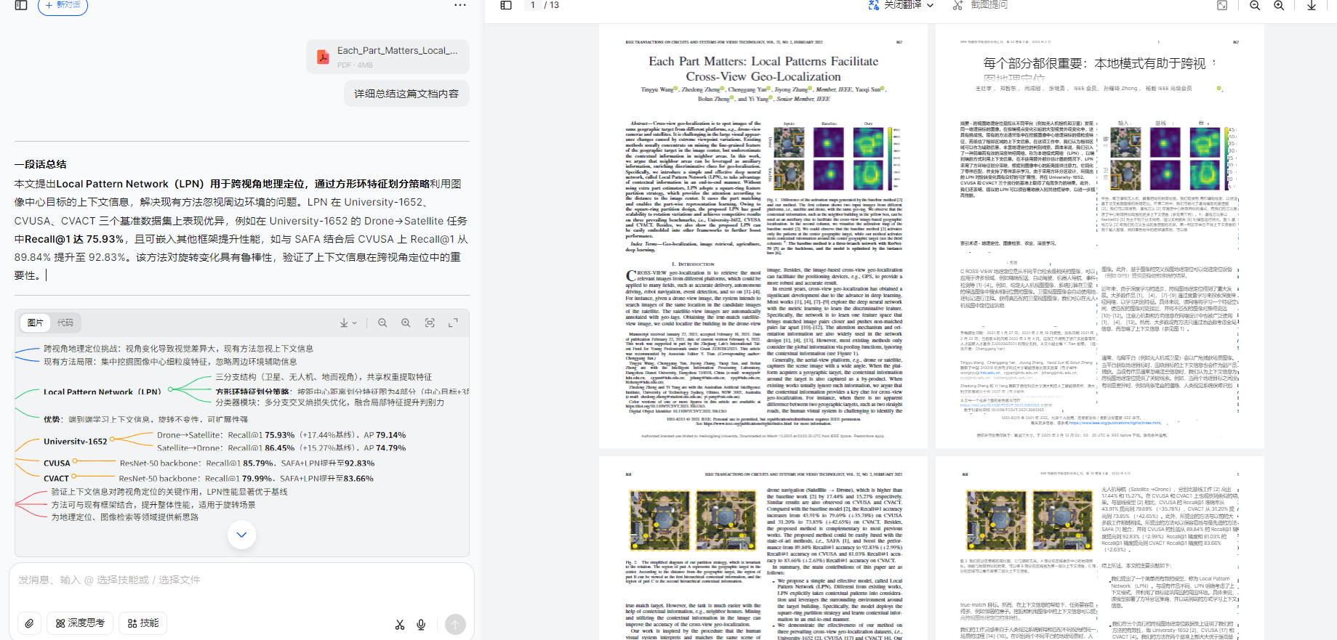Open the mind map in fullscreen
This screenshot has height=640, width=1337.
(453, 323)
